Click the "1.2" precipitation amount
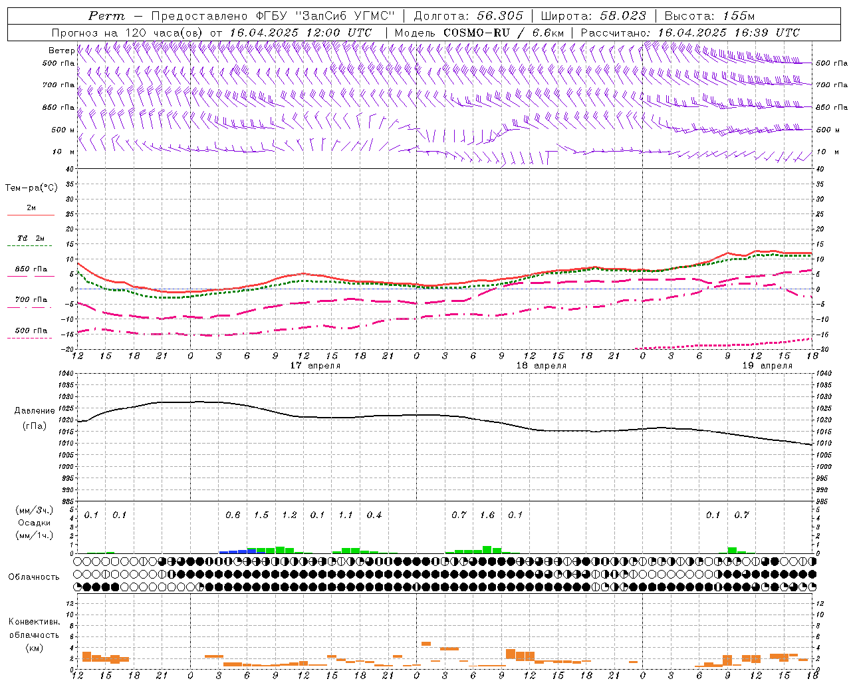The width and height of the screenshot is (851, 681). (x=289, y=515)
